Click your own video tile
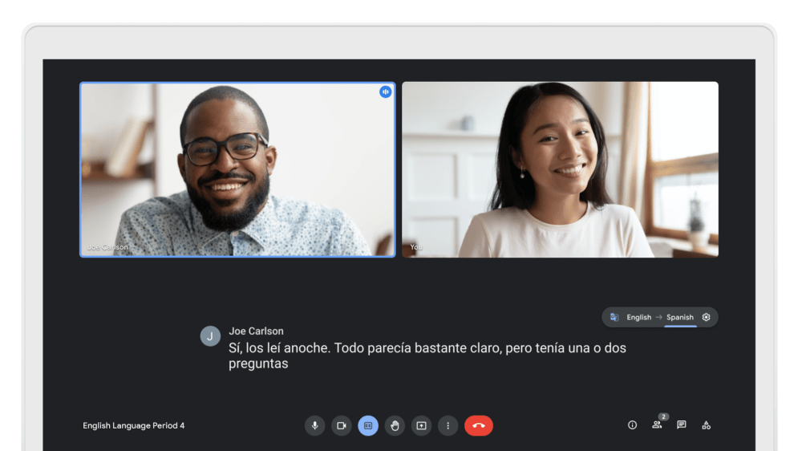 point(560,169)
